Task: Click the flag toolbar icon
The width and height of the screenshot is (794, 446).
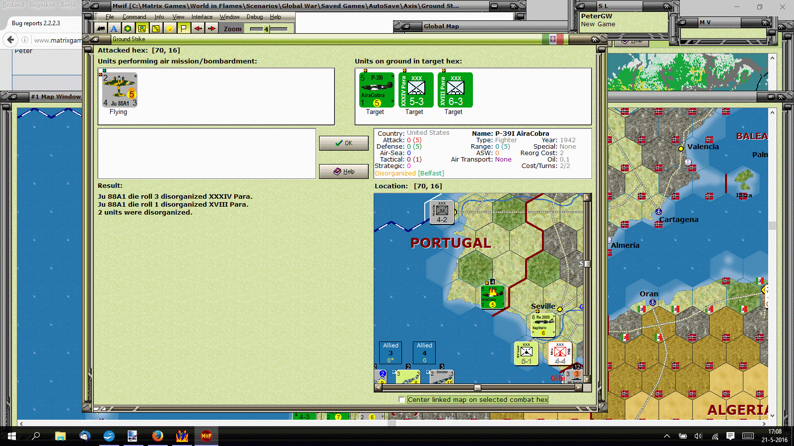Action: coord(184,29)
